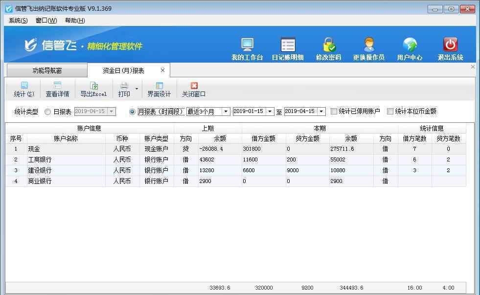Image resolution: width=480 pixels, height=295 pixels.
Task: Click 界面设计 interface design button
Action: (x=159, y=90)
